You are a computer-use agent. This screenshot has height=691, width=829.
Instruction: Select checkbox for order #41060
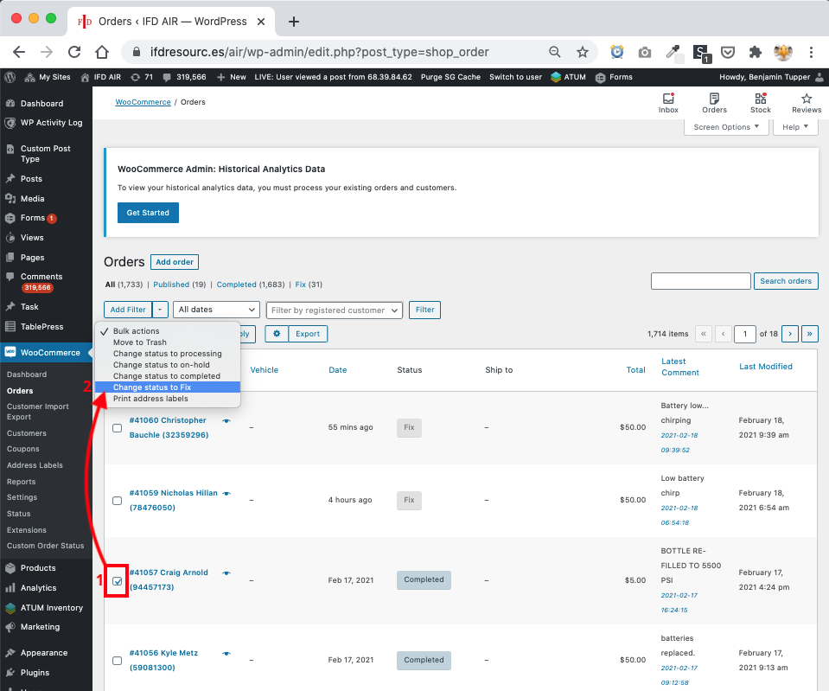pyautogui.click(x=118, y=427)
